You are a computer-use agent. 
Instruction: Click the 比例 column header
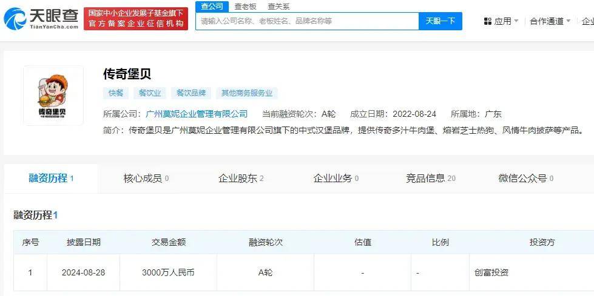click(440, 242)
